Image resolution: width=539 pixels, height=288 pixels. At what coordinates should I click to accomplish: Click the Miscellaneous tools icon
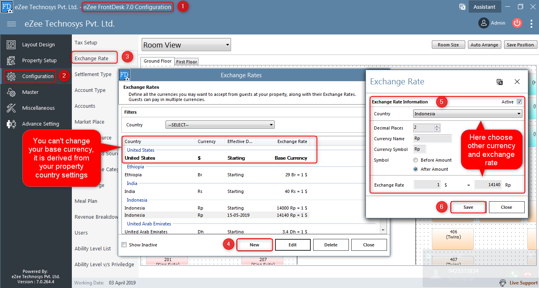pos(11,108)
